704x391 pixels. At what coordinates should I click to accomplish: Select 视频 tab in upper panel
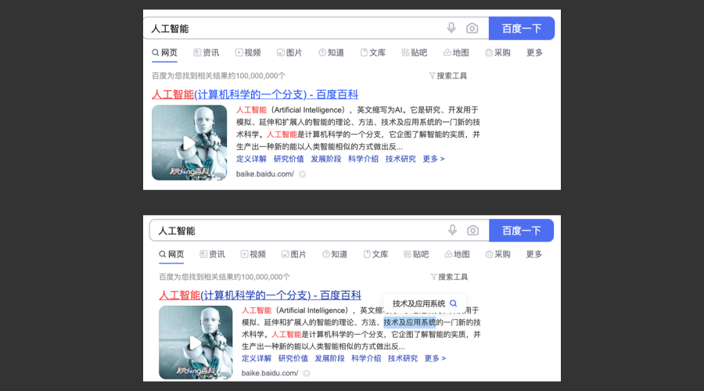click(248, 52)
